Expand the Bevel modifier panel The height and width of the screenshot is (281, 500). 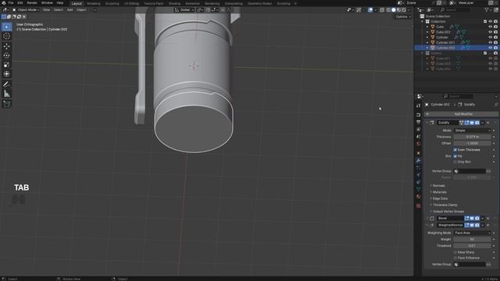click(427, 219)
